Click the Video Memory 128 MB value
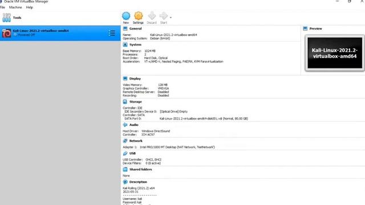Screen dimensions: 365x205 (x=163, y=85)
